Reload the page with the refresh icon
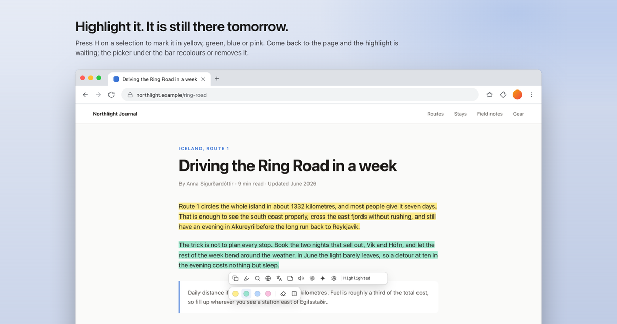 tap(112, 95)
